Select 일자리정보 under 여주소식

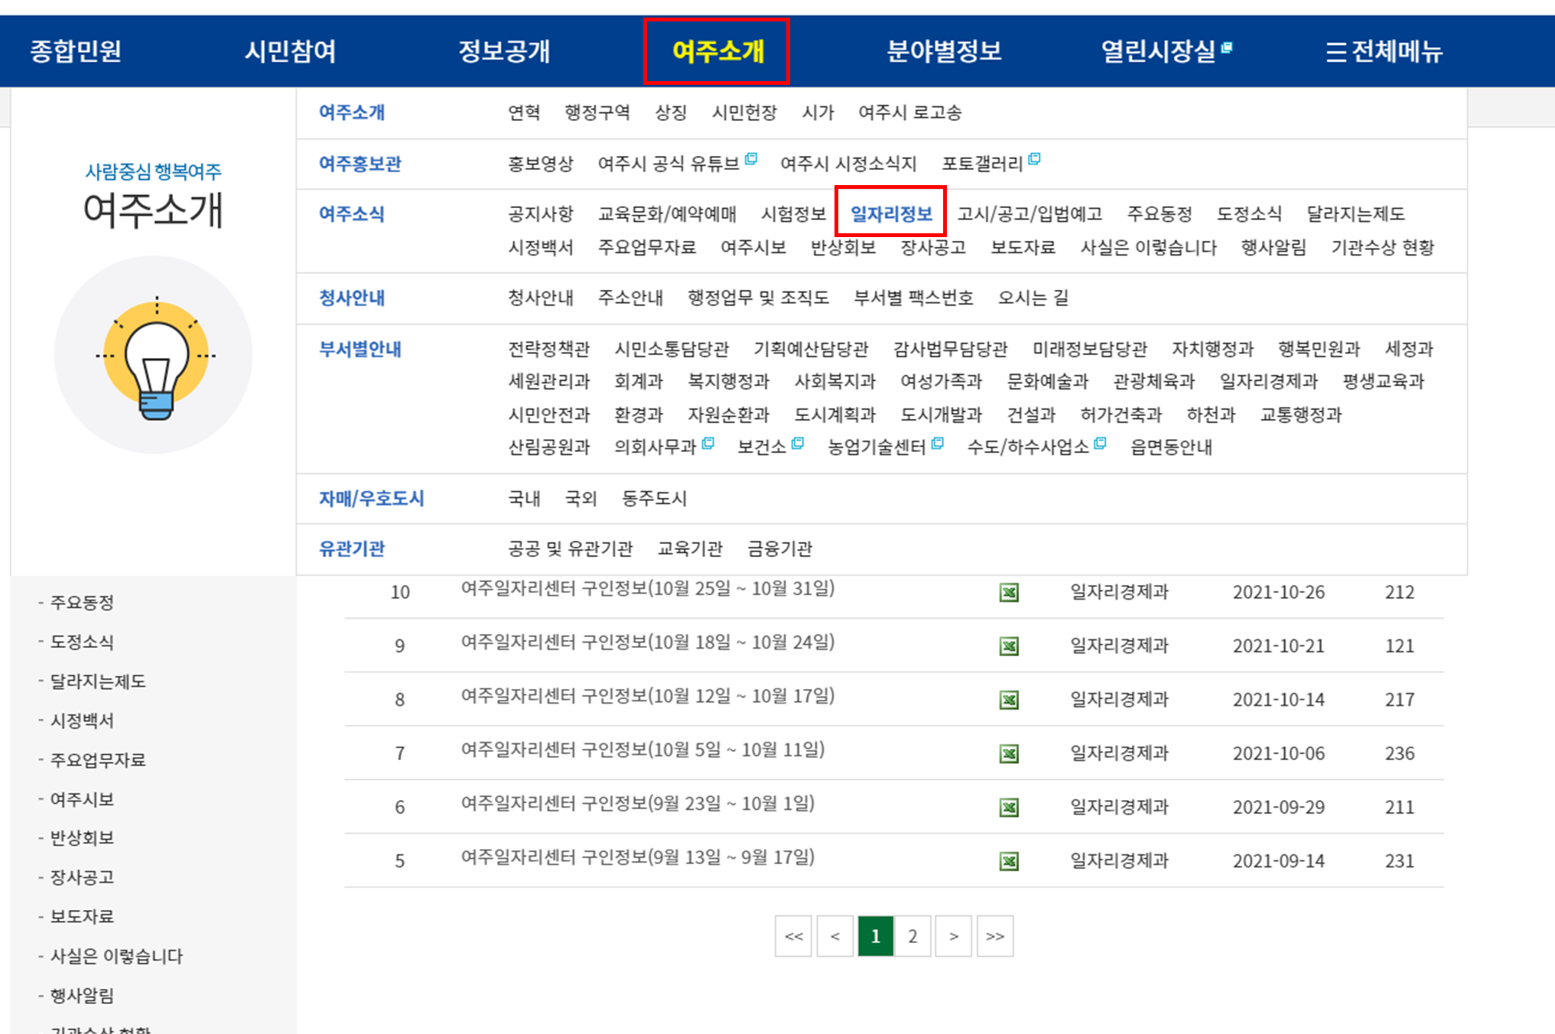891,213
